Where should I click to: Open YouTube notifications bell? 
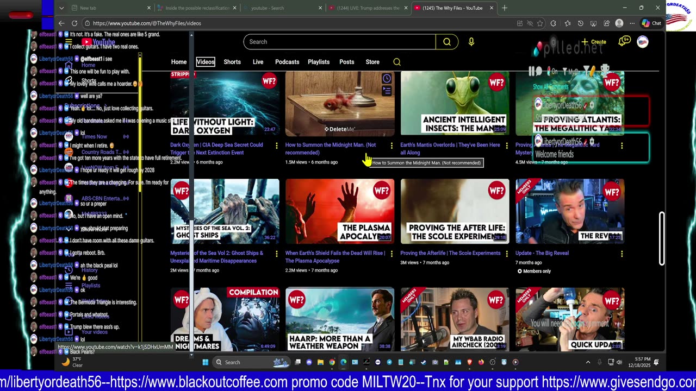624,41
